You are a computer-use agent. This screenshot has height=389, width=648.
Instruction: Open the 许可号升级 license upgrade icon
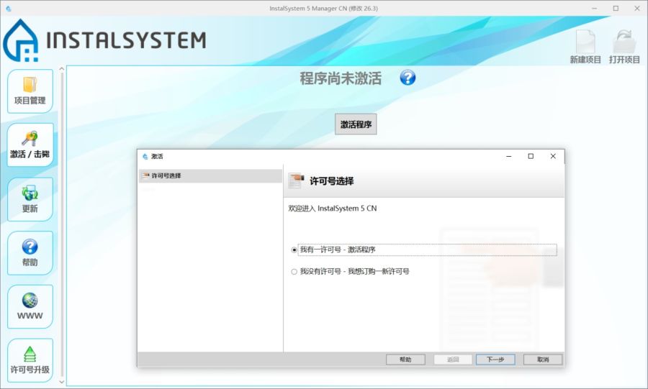point(30,360)
